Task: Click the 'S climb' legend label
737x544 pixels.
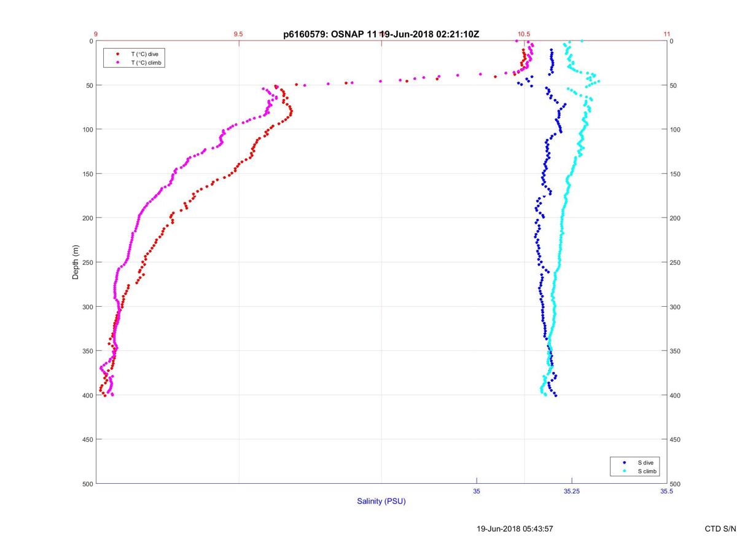Action: coord(647,471)
